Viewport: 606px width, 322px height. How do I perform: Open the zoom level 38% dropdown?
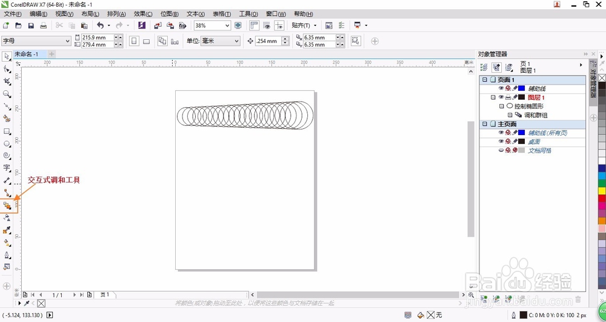click(227, 25)
